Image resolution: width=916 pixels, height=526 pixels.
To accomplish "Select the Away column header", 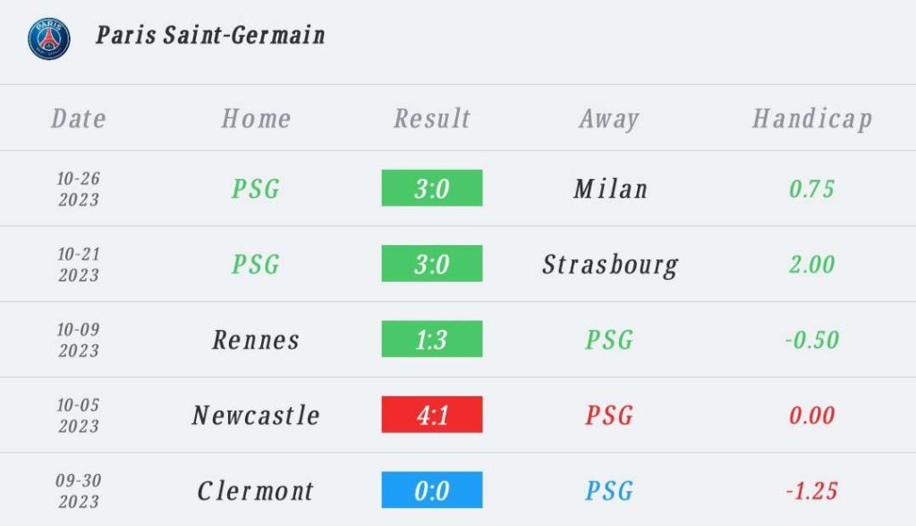I will tap(608, 119).
